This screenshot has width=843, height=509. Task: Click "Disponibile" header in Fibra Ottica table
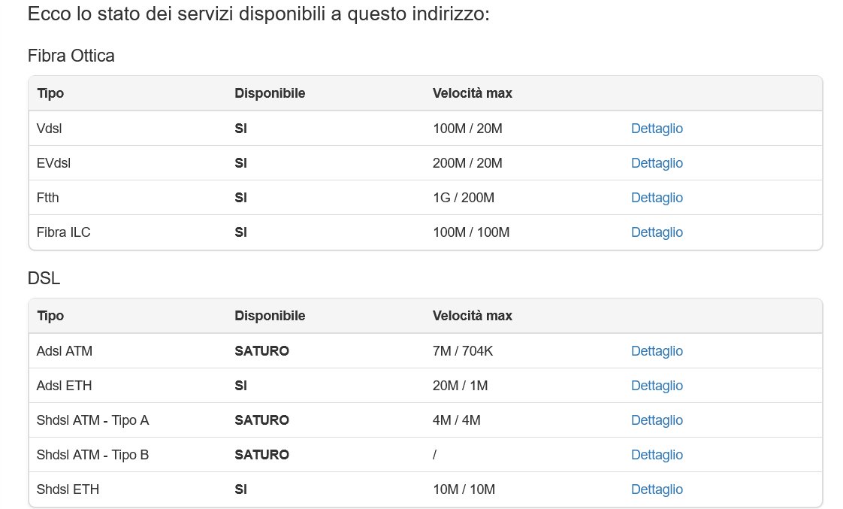pyautogui.click(x=270, y=93)
